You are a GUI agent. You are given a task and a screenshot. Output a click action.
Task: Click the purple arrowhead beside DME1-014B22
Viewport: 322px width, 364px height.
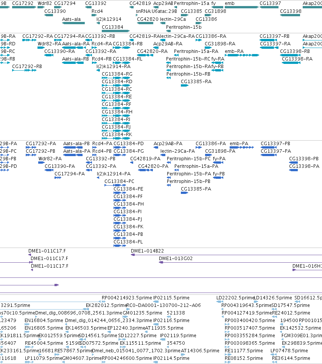point(133,255)
